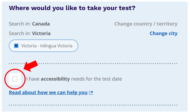190x112 pixels.
Task: Click the words needs for the test date
Action: 97,79
